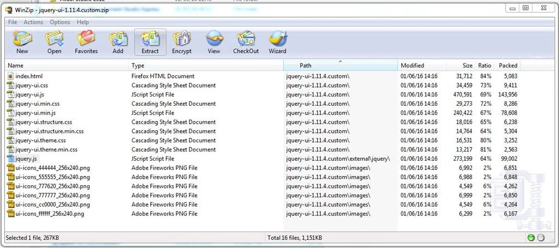The image size is (559, 248).
Task: Click the ui-icons_ffffff_256x240.png file name
Action: (x=50, y=214)
